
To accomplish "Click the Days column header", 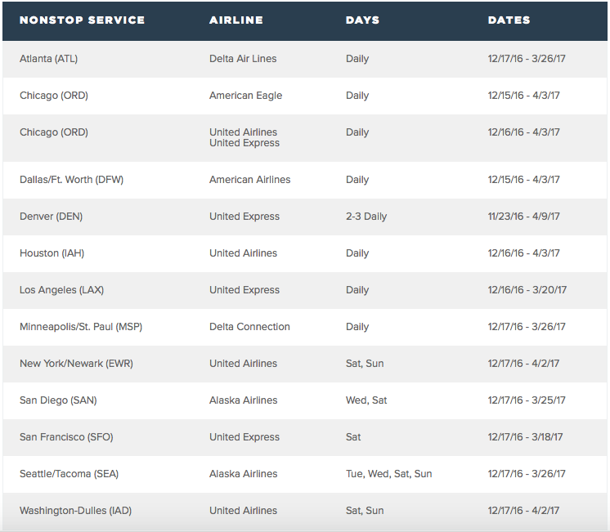I will 362,20.
